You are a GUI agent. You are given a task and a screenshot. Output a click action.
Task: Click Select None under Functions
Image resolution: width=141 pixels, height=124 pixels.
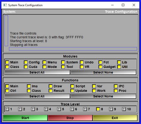103,96
